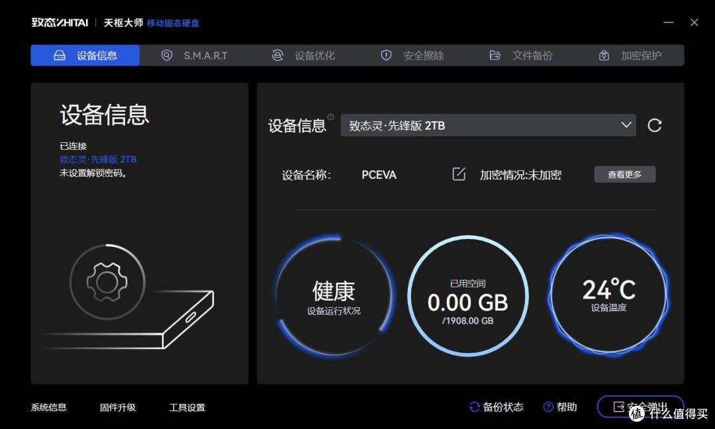Switch to the S.M.A.R.T tab

click(x=194, y=55)
